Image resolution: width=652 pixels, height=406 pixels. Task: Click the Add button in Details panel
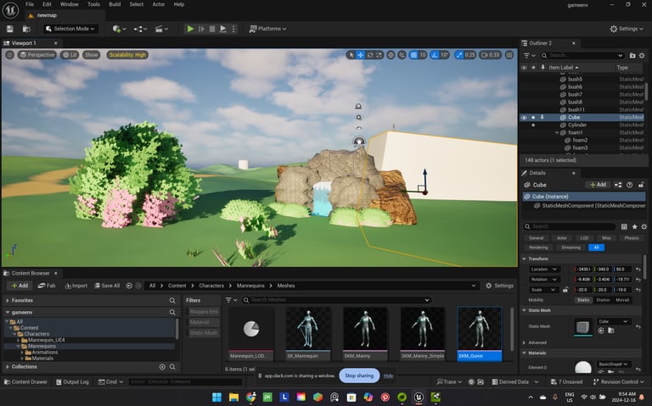click(598, 185)
